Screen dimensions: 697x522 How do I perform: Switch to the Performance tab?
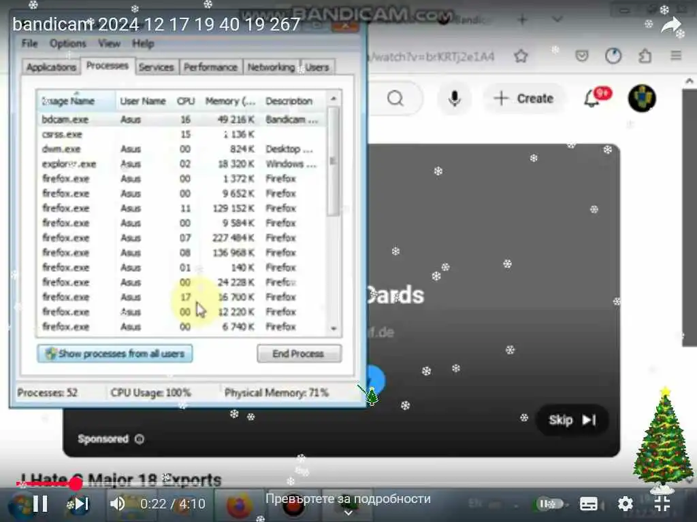coord(210,67)
